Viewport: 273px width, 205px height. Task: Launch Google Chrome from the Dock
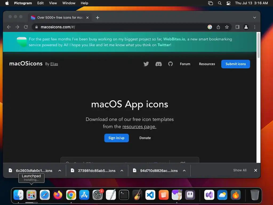pyautogui.click(x=71, y=195)
